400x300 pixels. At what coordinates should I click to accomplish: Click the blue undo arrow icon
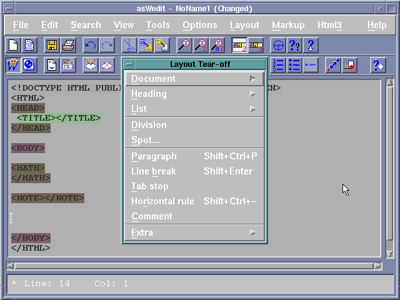[91, 45]
